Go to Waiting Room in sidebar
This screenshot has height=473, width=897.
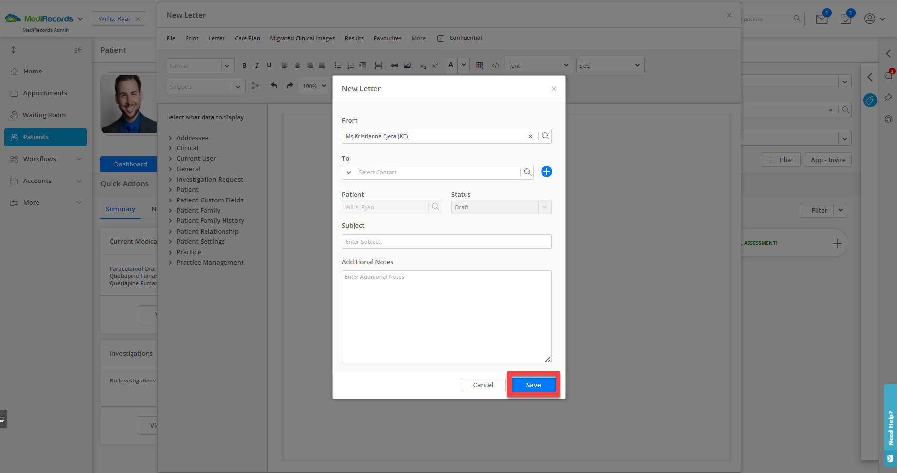(x=45, y=115)
